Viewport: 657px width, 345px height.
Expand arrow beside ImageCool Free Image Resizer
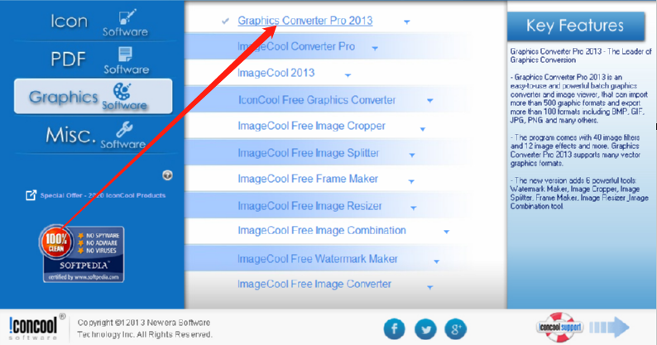[413, 208]
